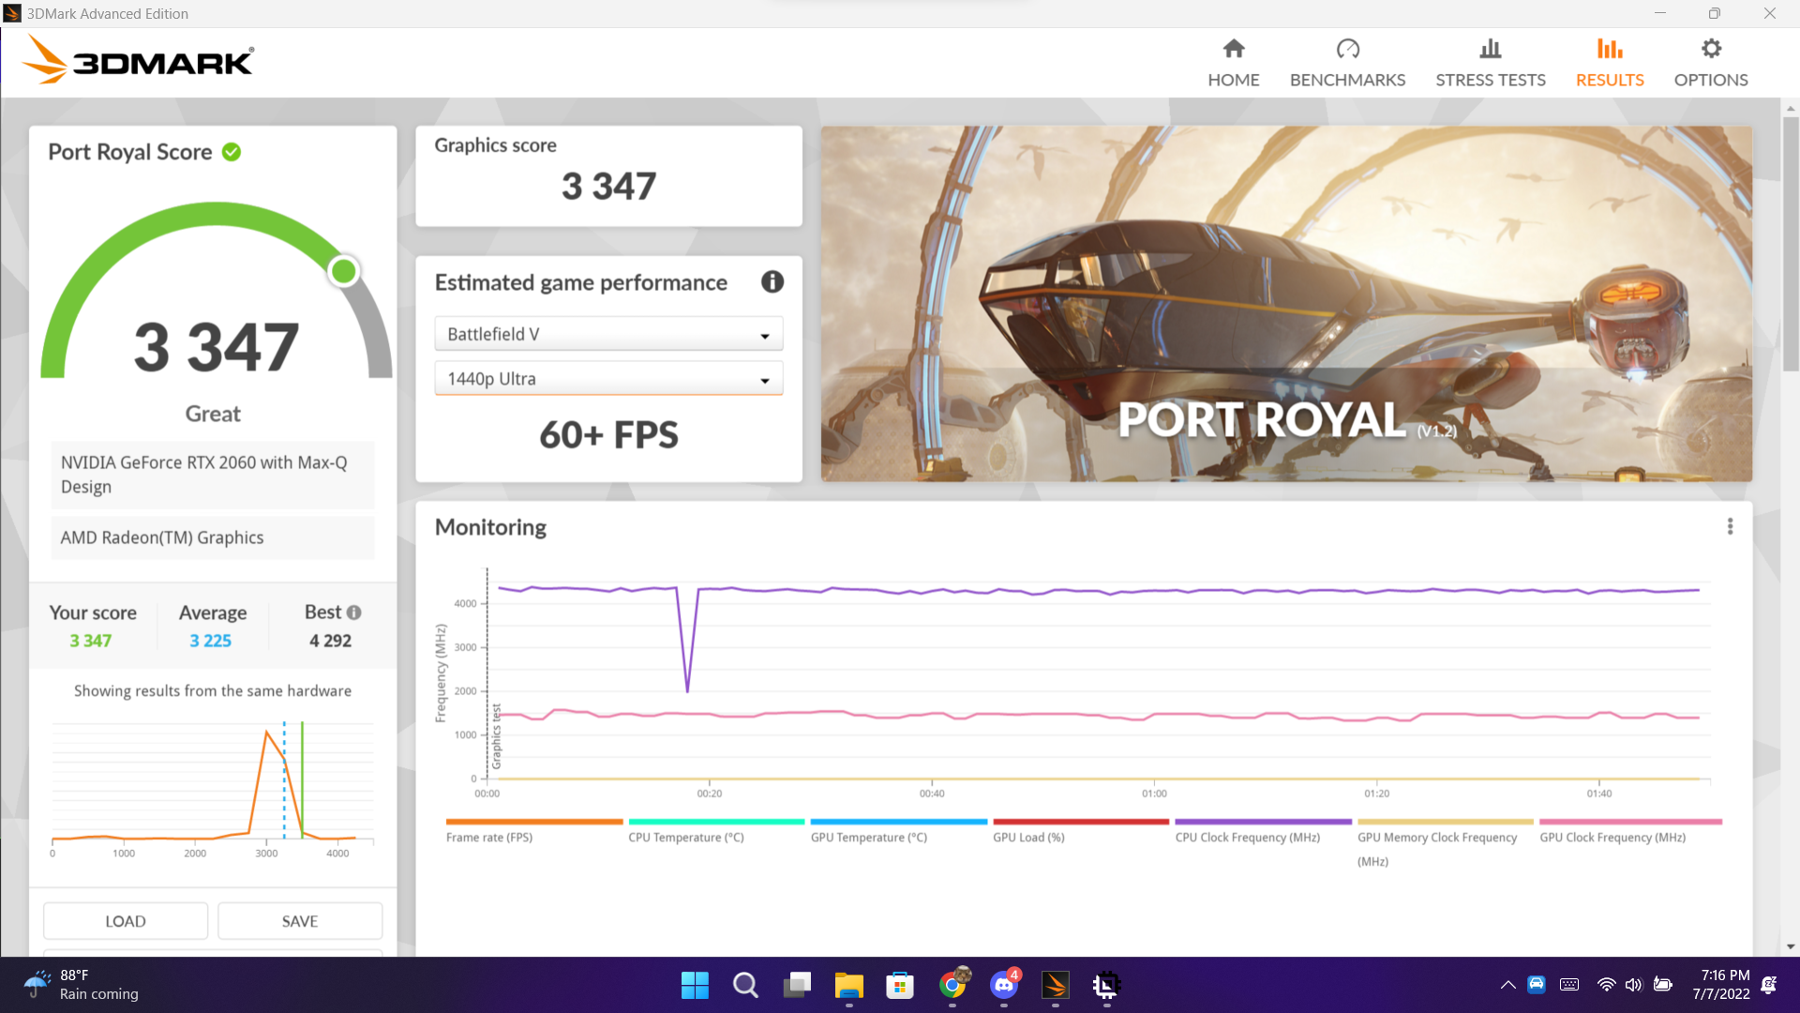Screen dimensions: 1800x1013
Task: Open the touch keyboard tray icon
Action: pyautogui.click(x=1569, y=985)
